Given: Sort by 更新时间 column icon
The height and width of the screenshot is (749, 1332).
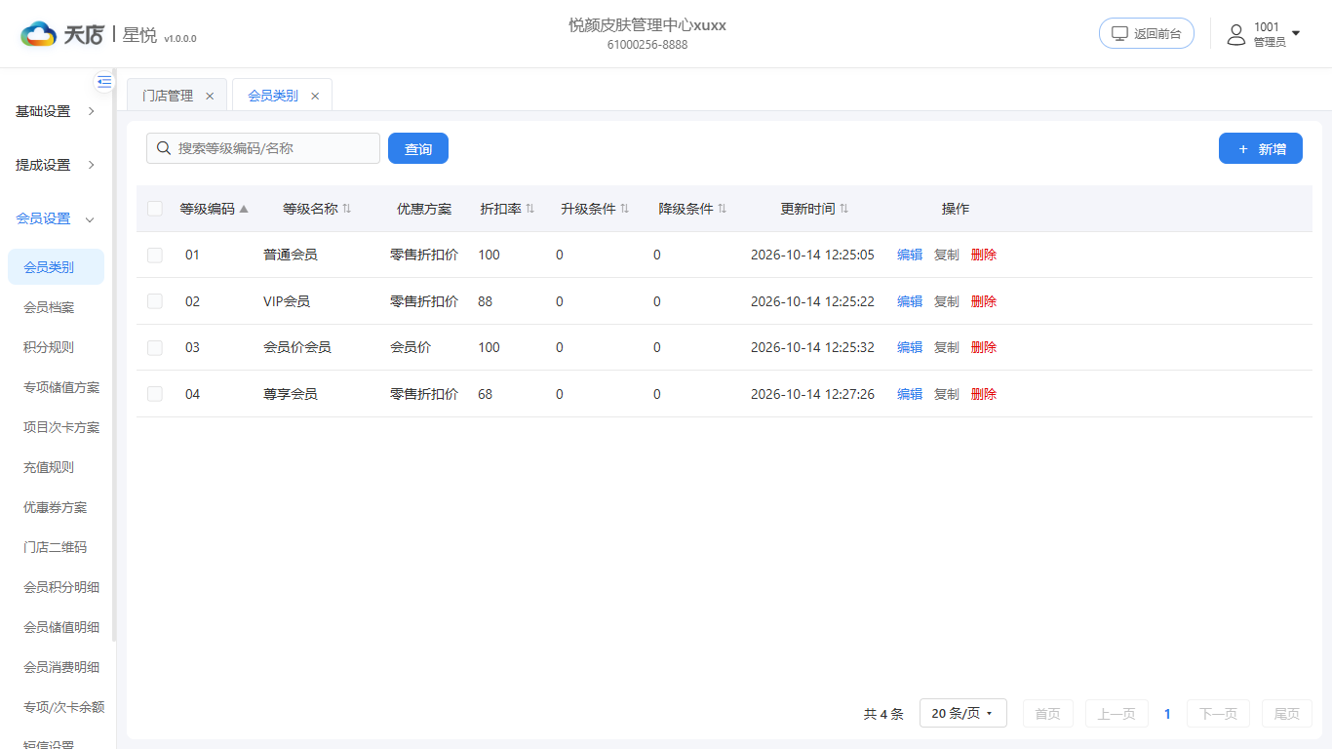Looking at the screenshot, I should tap(843, 209).
